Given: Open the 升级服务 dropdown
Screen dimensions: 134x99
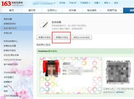Looking at the screenshot, I should click(x=85, y=3).
